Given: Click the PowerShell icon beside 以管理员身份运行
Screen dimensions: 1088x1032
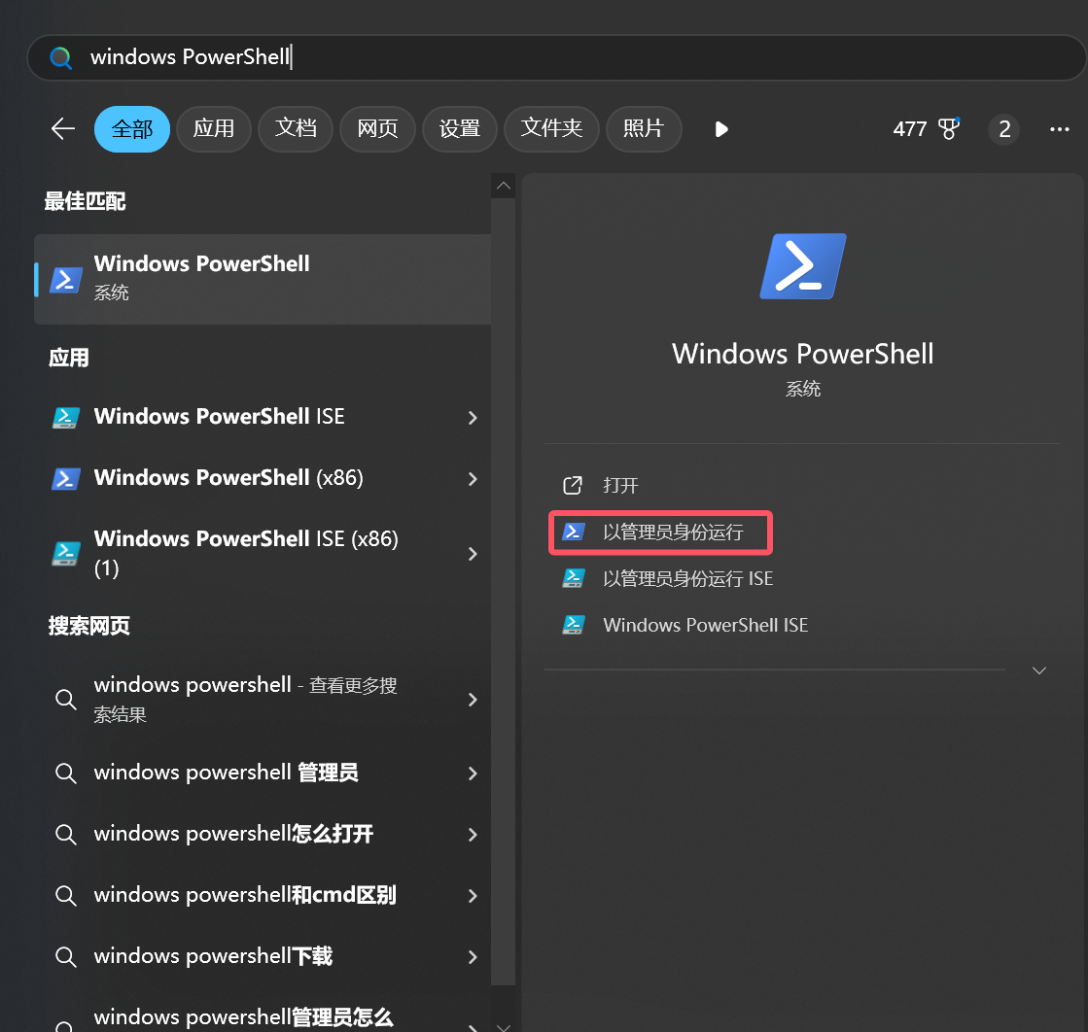Looking at the screenshot, I should point(573,532).
